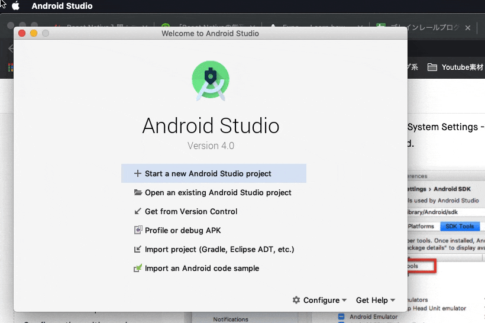
Task: Click the Android SDK breadcrumb text
Action: tap(452, 189)
